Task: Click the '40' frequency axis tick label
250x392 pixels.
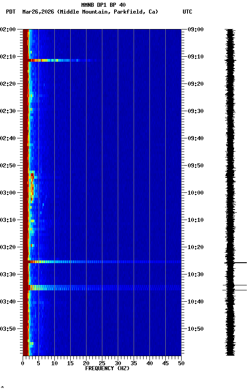Action: point(149,363)
